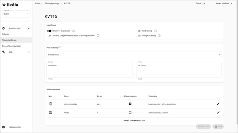Expand the Log section chevron
This screenshot has width=238, height=133.
29,52
